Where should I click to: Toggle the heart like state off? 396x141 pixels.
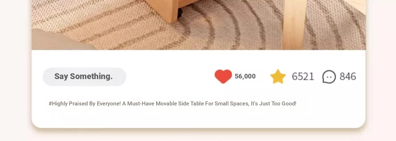point(223,76)
